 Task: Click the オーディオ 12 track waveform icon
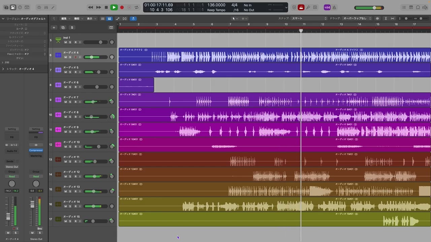(58, 174)
